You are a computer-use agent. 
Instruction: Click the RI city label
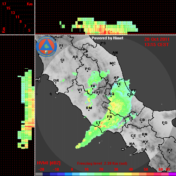(x=98, y=93)
